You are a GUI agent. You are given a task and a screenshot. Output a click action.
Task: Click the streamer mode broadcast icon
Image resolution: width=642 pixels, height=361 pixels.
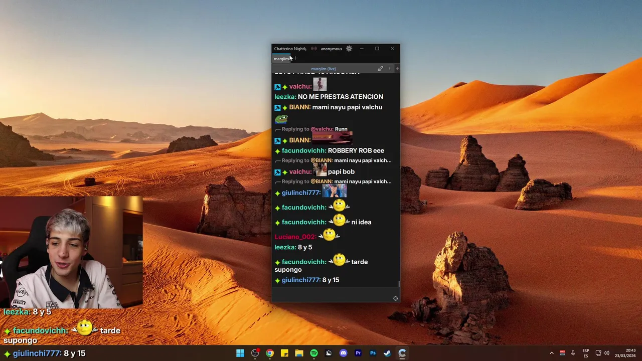click(x=314, y=49)
